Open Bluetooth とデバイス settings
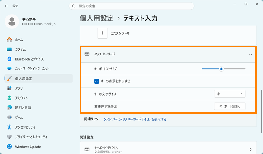Viewport: 263px width, 154px height. pos(38,59)
